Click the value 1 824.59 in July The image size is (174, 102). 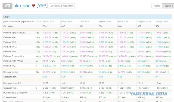47,37
